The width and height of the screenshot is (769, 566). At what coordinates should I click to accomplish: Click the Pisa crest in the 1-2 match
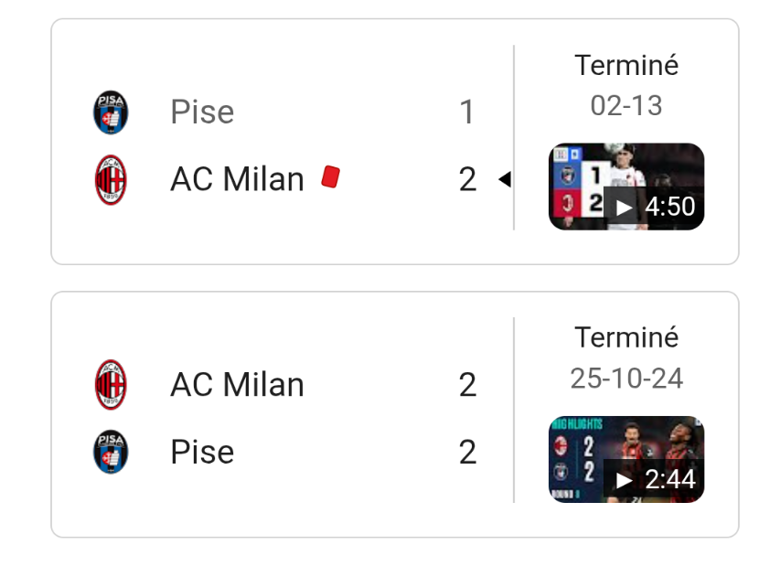(111, 112)
